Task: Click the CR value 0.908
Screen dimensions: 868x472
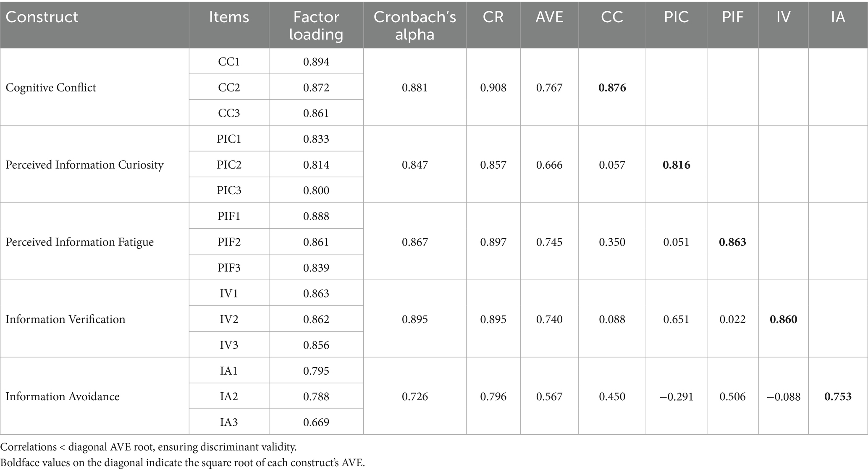Action: pyautogui.click(x=493, y=88)
